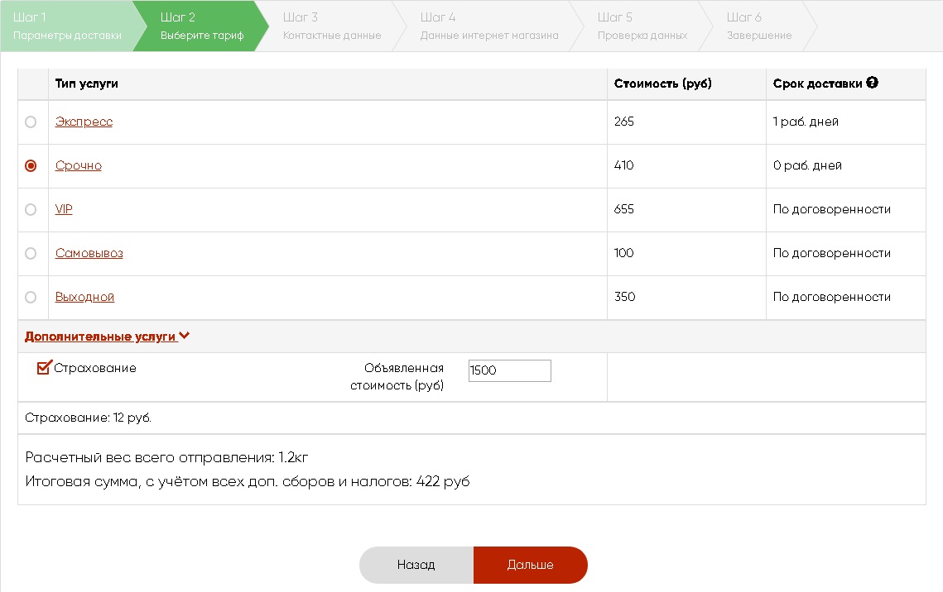Click the Назад button
The height and width of the screenshot is (592, 943).
click(416, 565)
